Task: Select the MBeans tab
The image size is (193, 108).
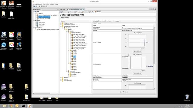Action: pos(98,12)
